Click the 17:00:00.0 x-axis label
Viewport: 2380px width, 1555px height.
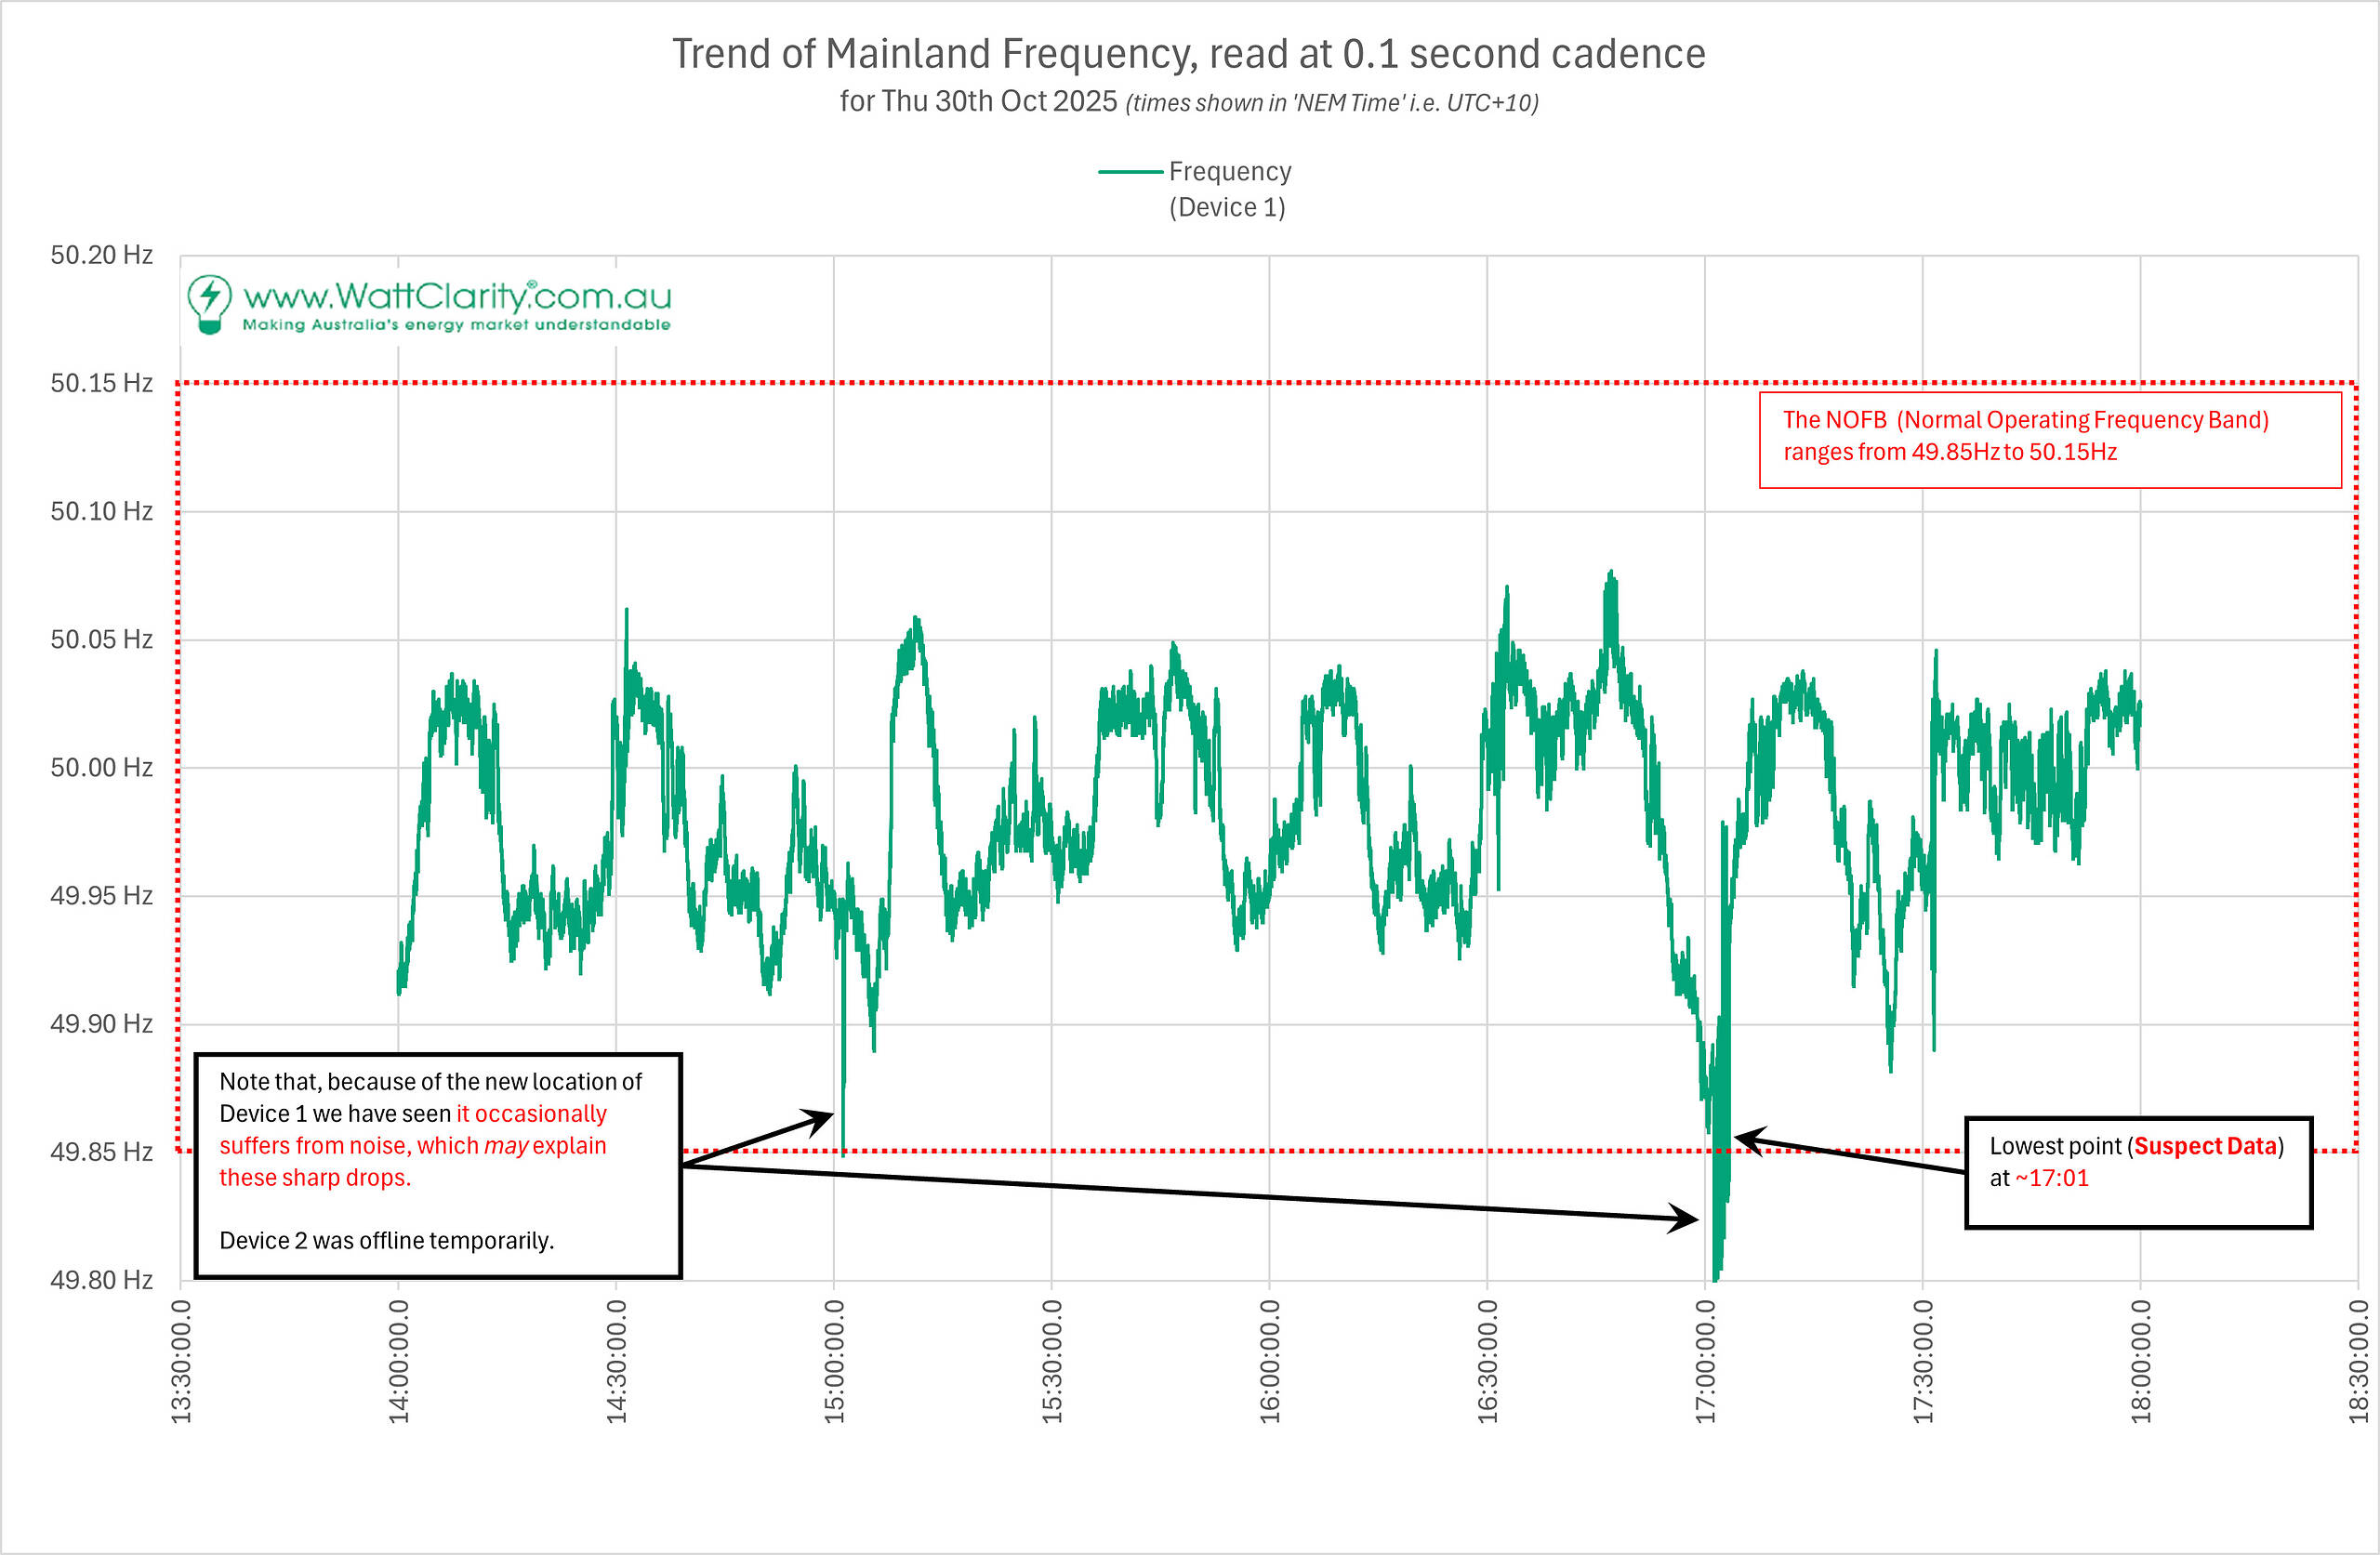(x=1705, y=1361)
